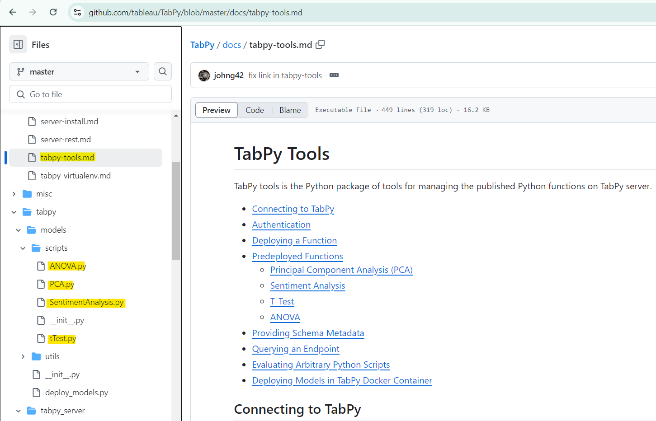This screenshot has width=656, height=421.
Task: Jump to Querying an Endpoint link
Action: click(x=296, y=349)
